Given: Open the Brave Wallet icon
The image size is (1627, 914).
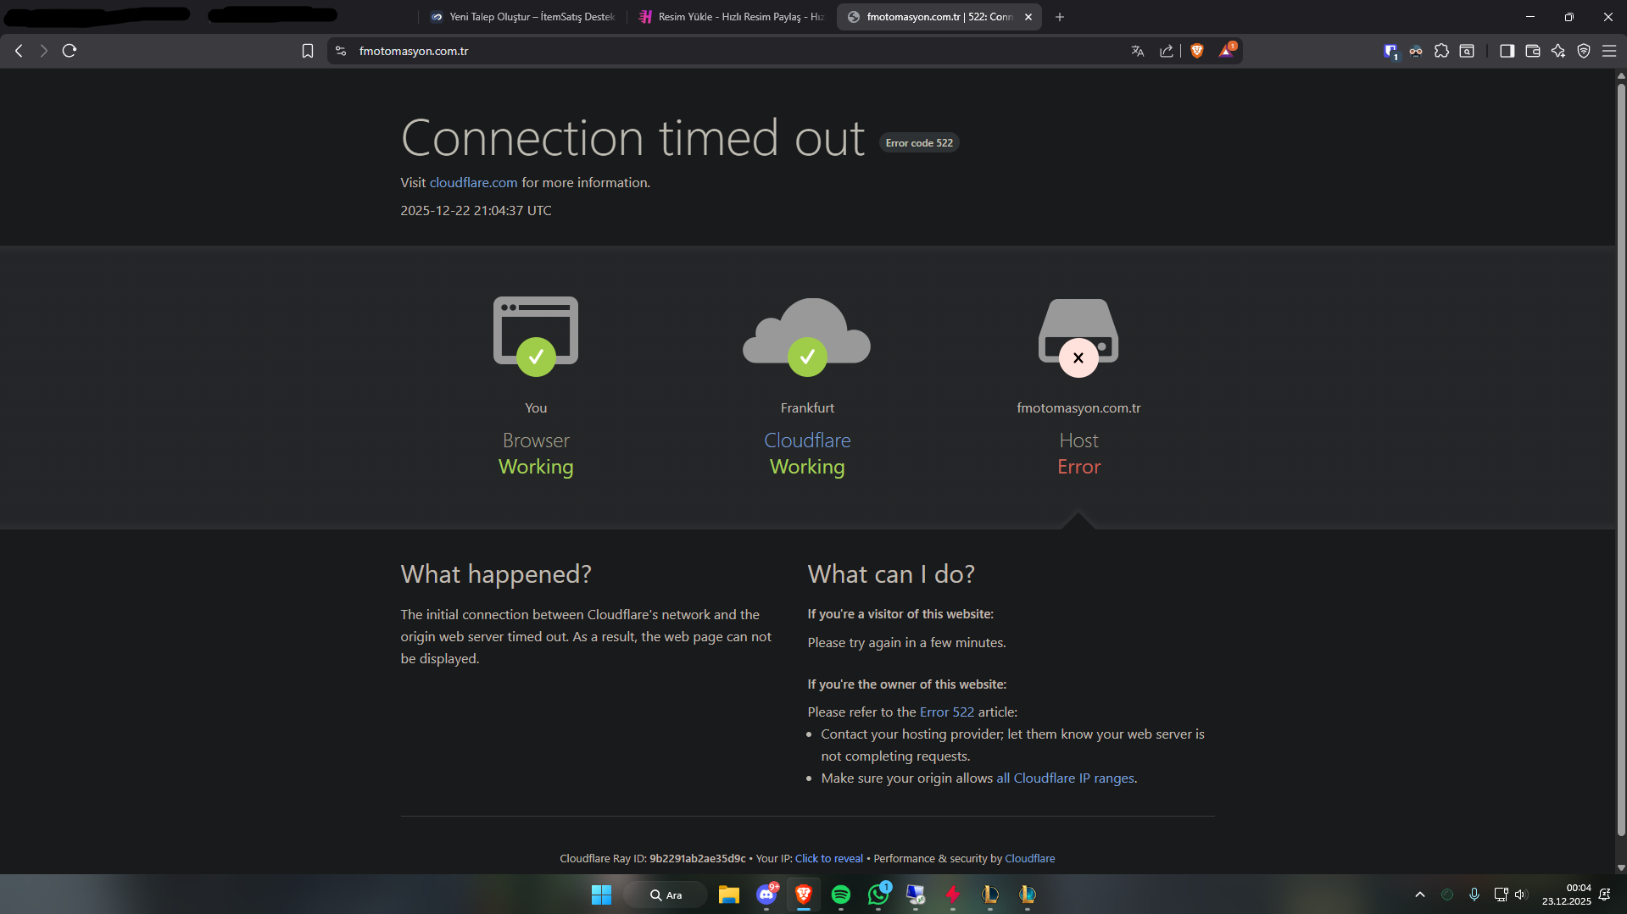Looking at the screenshot, I should (x=1532, y=51).
